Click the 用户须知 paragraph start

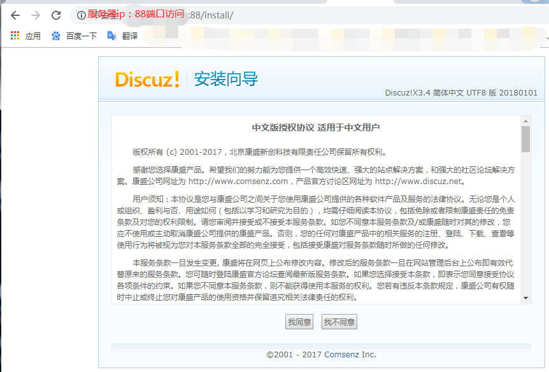point(148,199)
